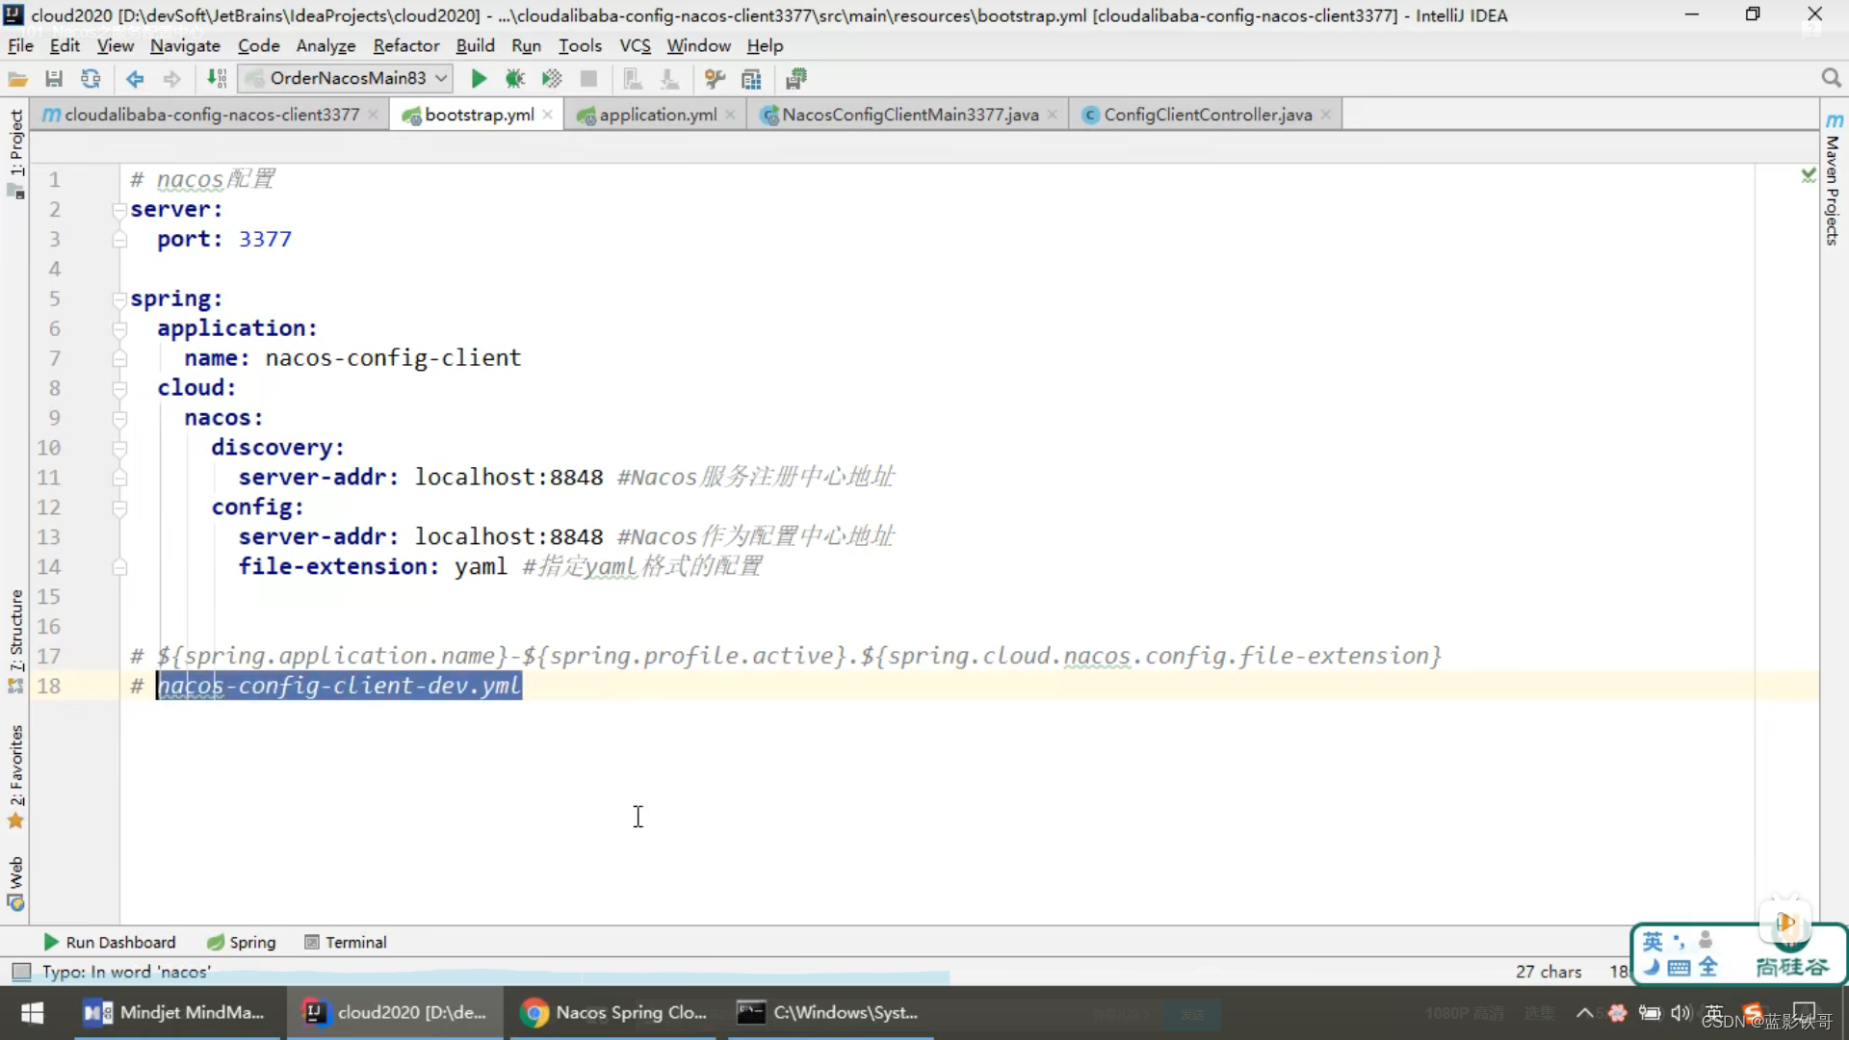
Task: Open the Refactor menu
Action: point(406,45)
